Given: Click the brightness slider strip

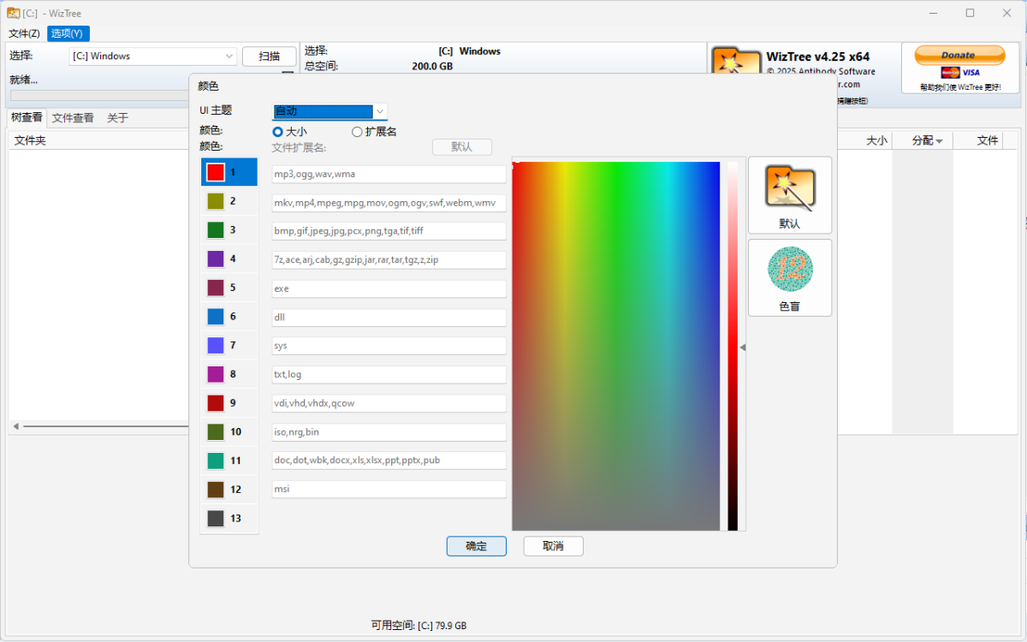Looking at the screenshot, I should click(733, 346).
